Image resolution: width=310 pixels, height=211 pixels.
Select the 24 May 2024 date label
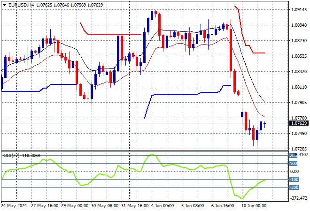[14, 206]
